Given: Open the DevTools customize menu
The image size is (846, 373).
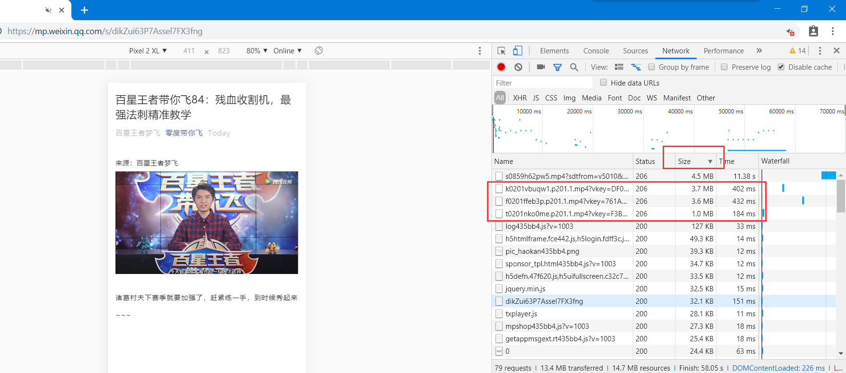Looking at the screenshot, I should [x=820, y=50].
